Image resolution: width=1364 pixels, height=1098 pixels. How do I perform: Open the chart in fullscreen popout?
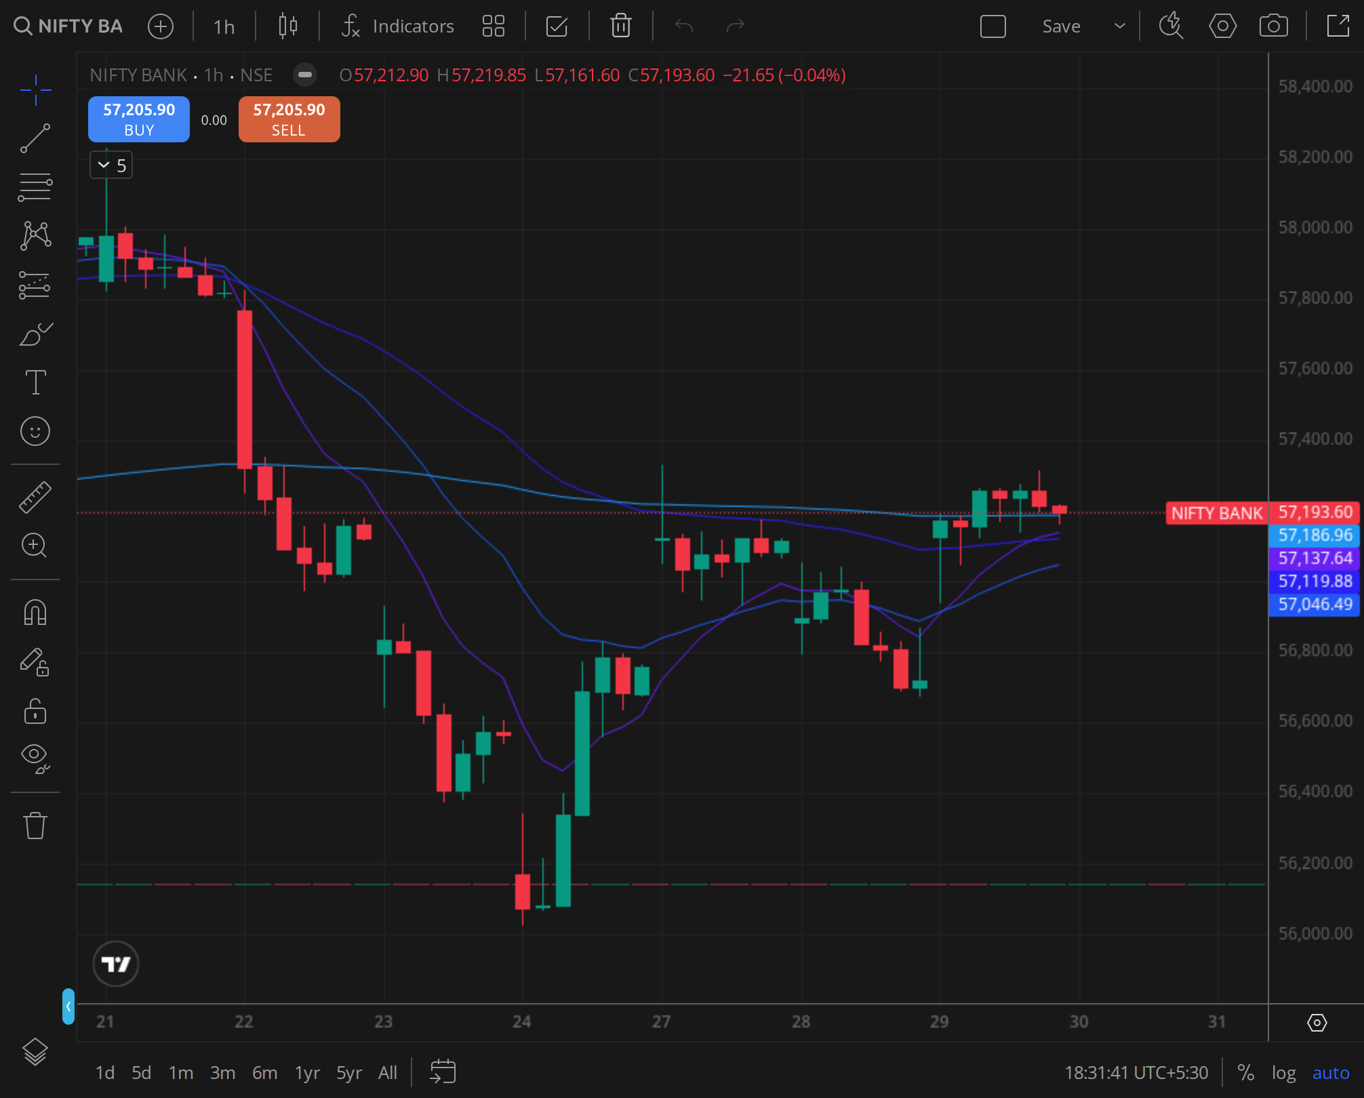click(1338, 26)
